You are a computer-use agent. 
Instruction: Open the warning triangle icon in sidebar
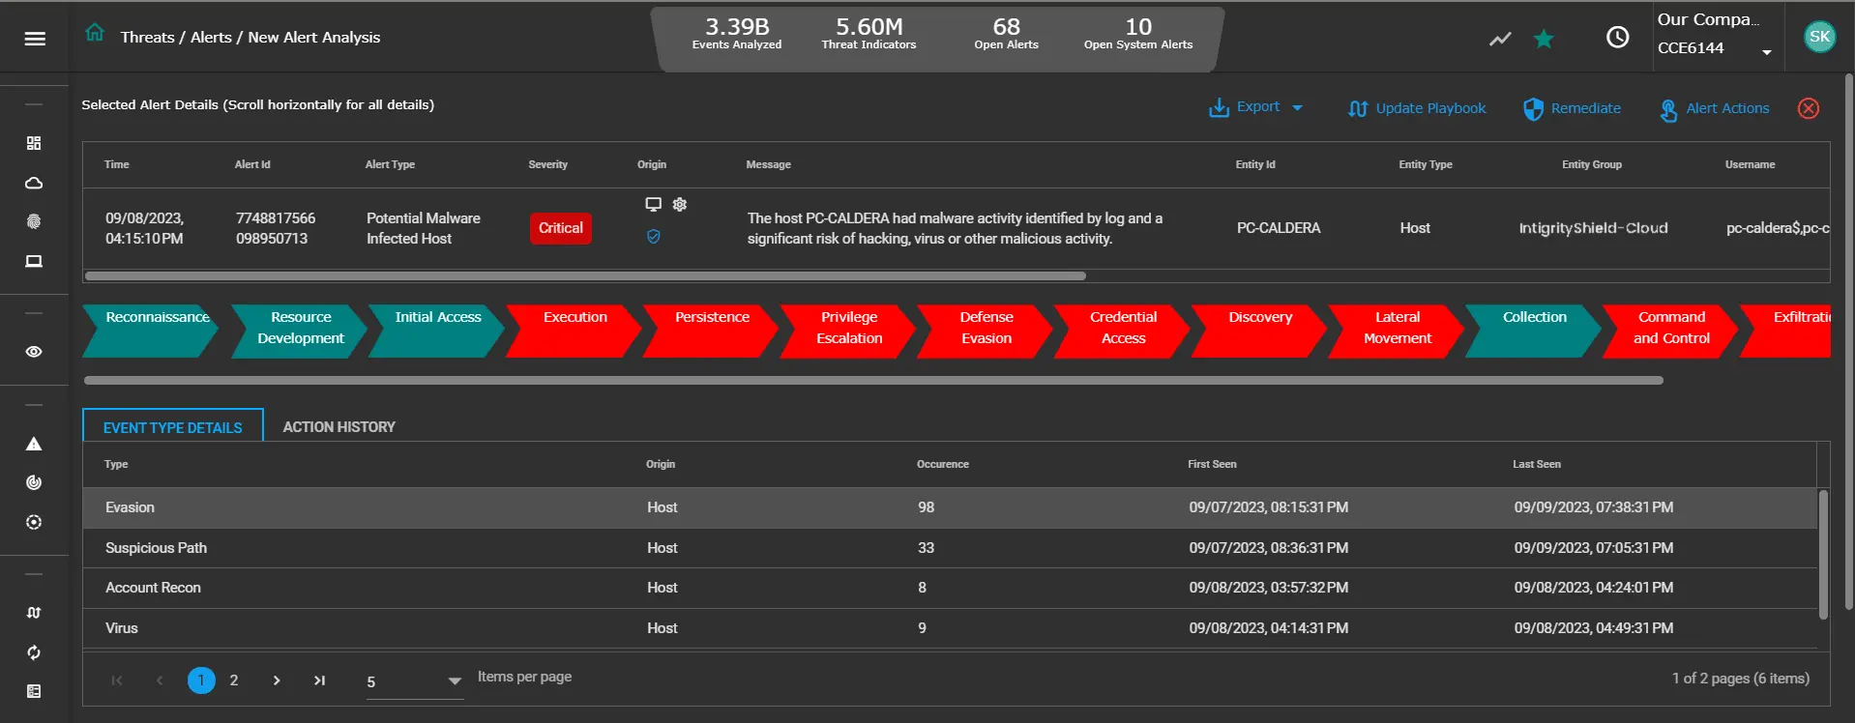[x=34, y=444]
